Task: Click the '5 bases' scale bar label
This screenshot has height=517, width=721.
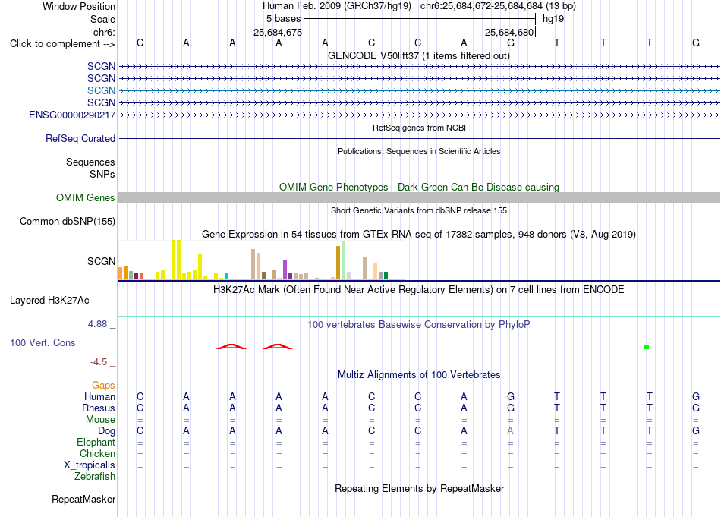Action: coord(283,19)
